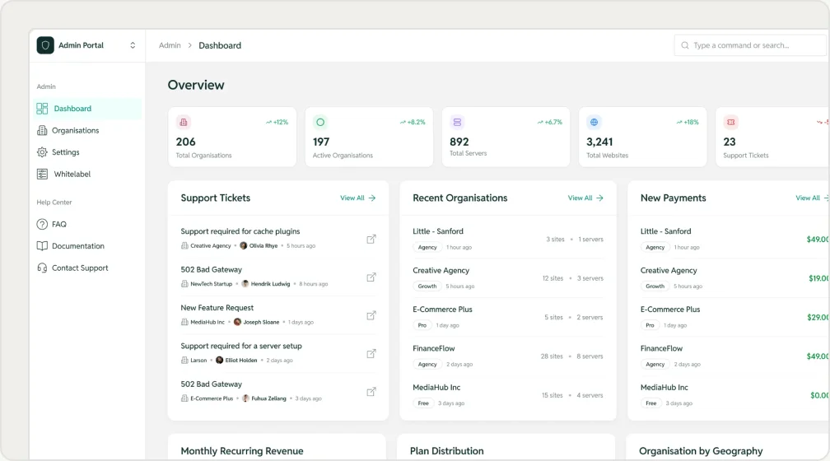Click the +18% trend on Total Websites
Viewport: 830px width, 461px height.
[687, 123]
